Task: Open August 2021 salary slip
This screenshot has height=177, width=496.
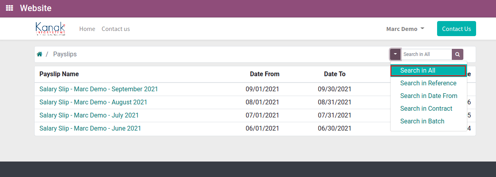Action: pos(93,102)
